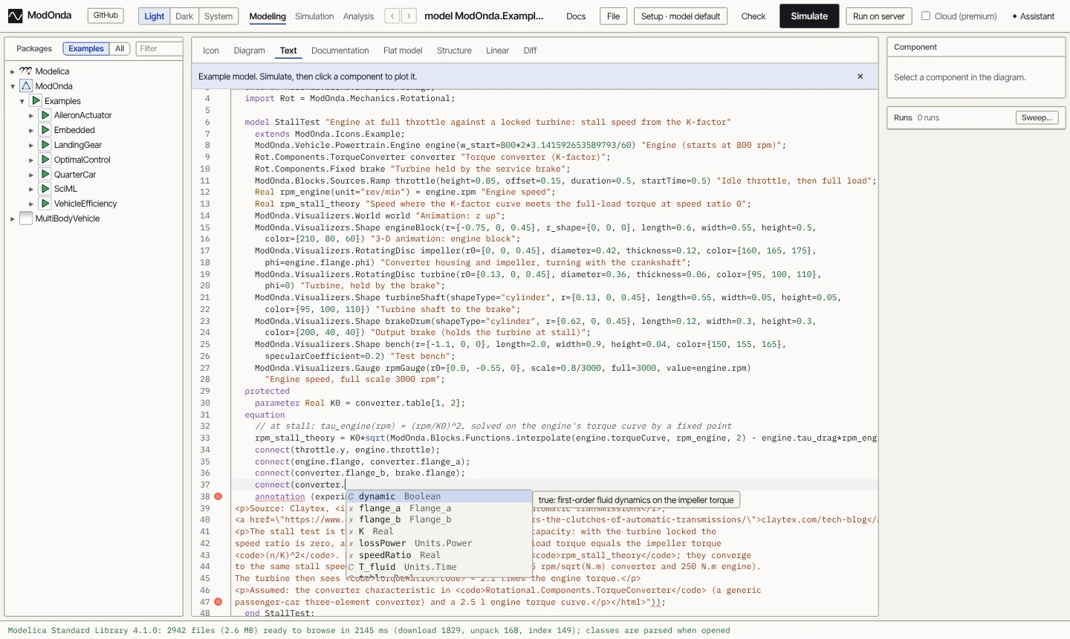Open the GitHub link
1070x639 pixels.
(x=106, y=16)
